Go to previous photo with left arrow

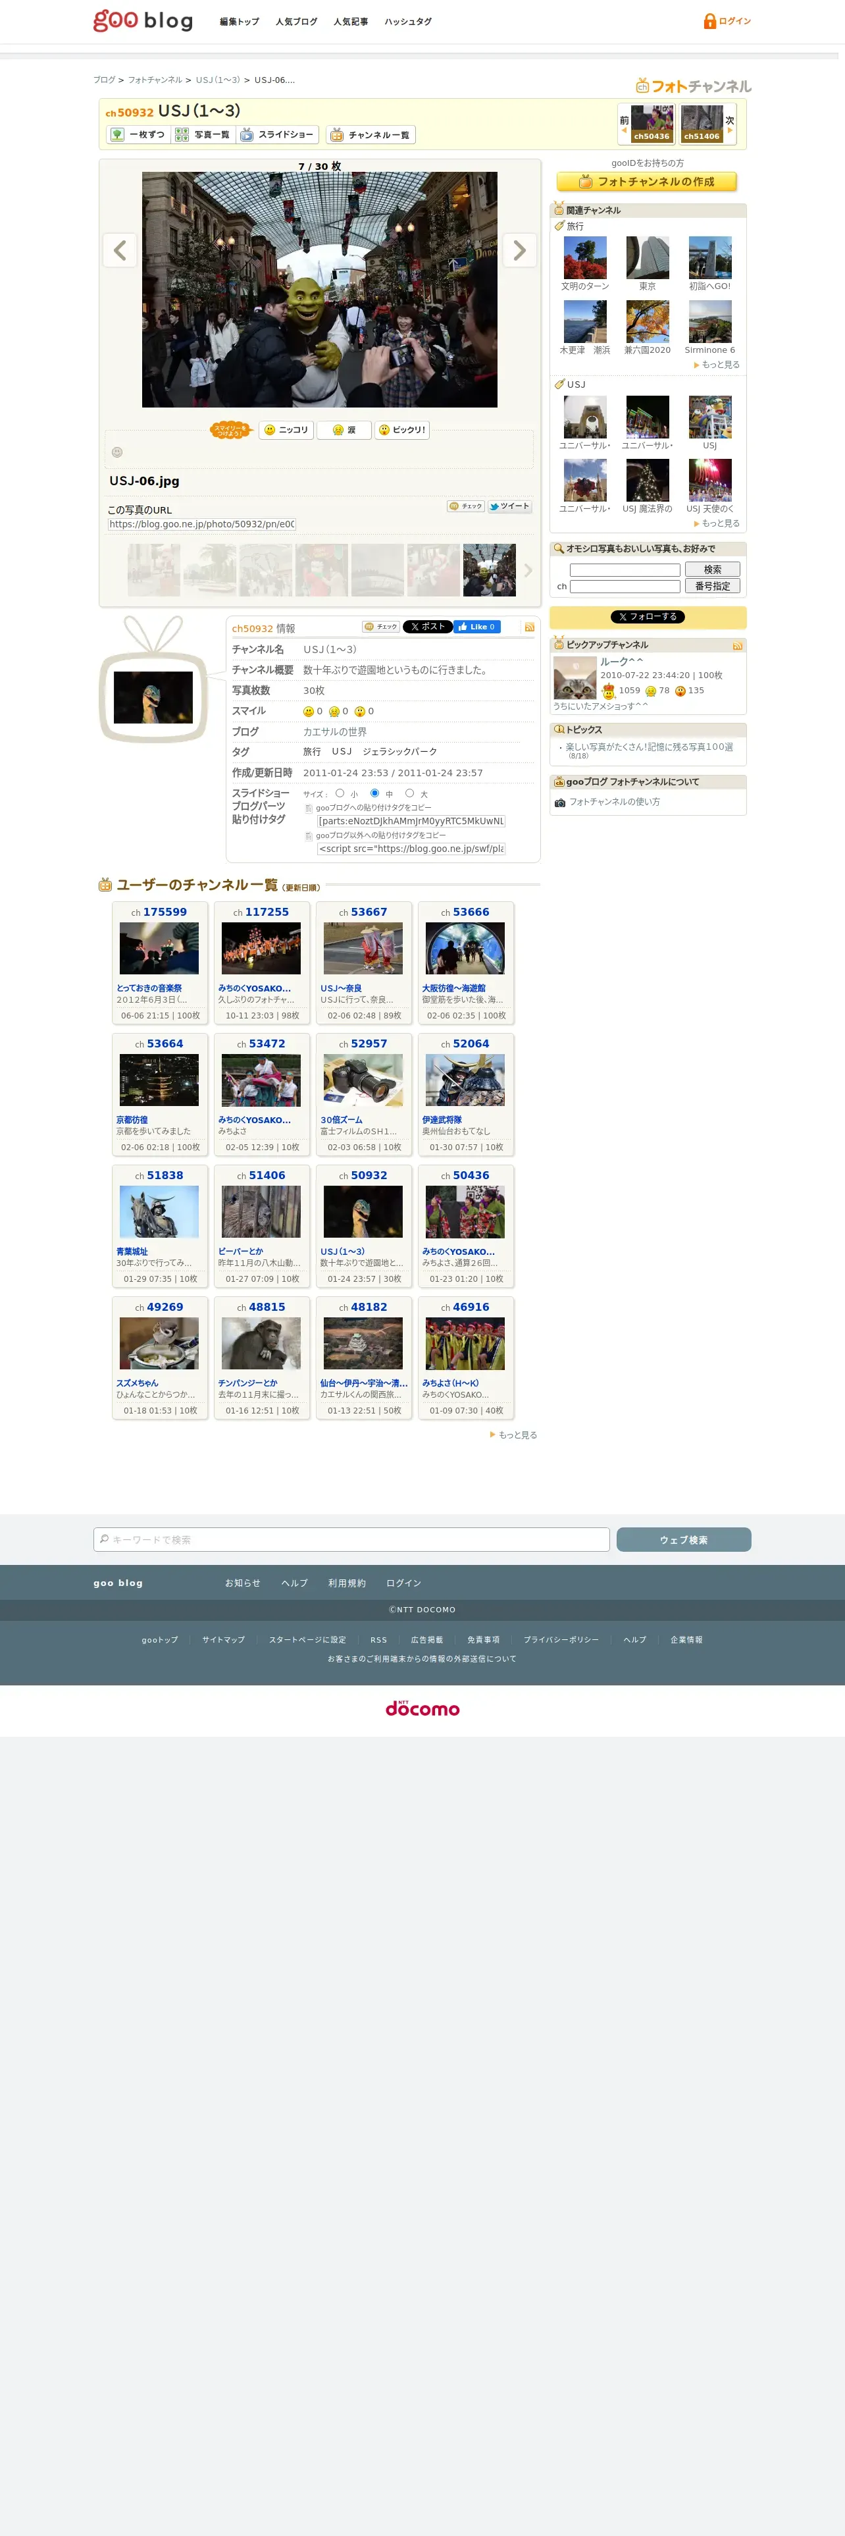tap(120, 250)
